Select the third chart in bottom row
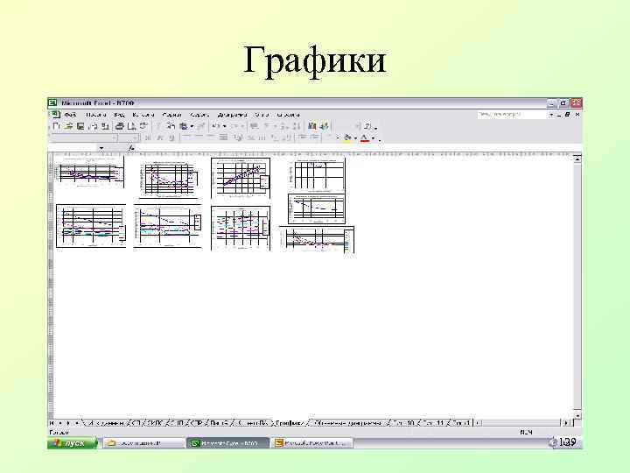This screenshot has height=473, width=630. [x=241, y=228]
